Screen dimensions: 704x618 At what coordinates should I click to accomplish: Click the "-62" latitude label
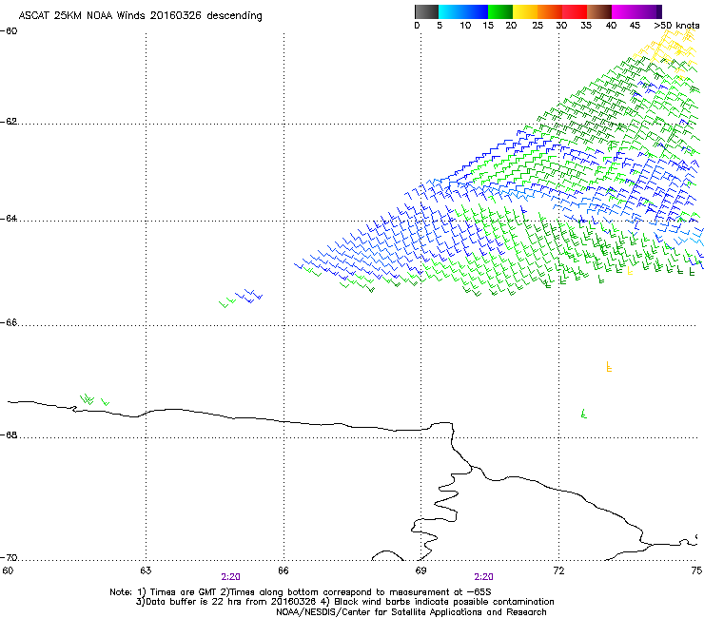coord(9,122)
